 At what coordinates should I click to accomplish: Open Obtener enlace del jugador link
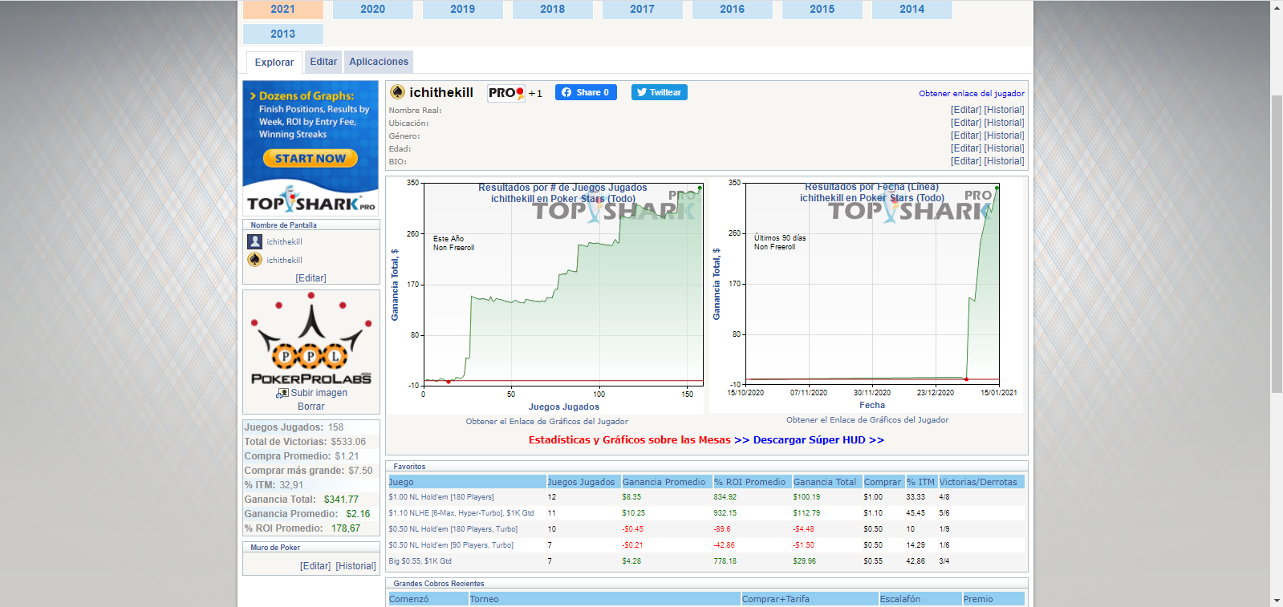point(972,93)
